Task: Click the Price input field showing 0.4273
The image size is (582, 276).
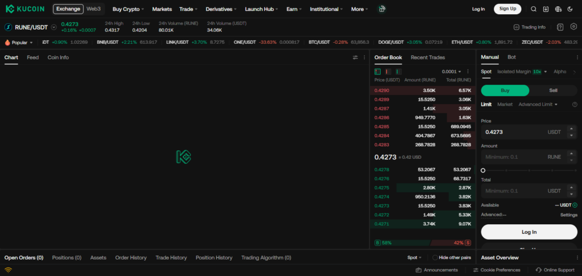Action: tap(529, 132)
